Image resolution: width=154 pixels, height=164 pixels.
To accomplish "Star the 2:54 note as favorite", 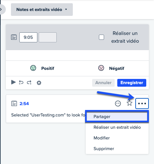I will pos(130,103).
